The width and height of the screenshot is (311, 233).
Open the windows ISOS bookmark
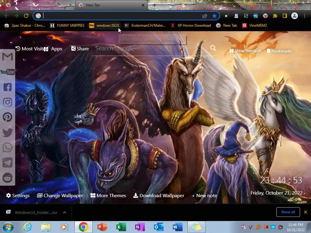104,25
